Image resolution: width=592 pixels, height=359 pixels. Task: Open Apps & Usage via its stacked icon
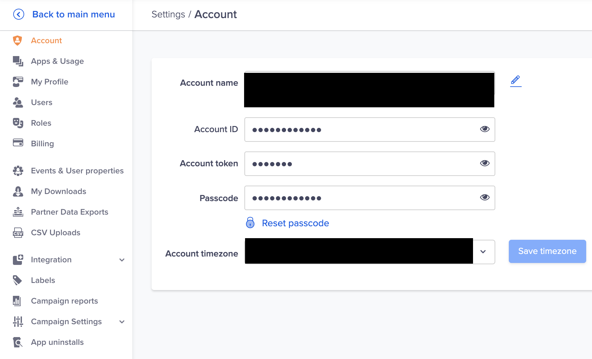coord(17,61)
